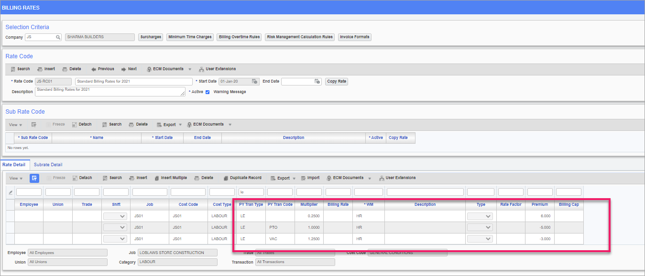Open User Extensions in the Rate Code toolbar
645x276 pixels.
click(x=218, y=69)
